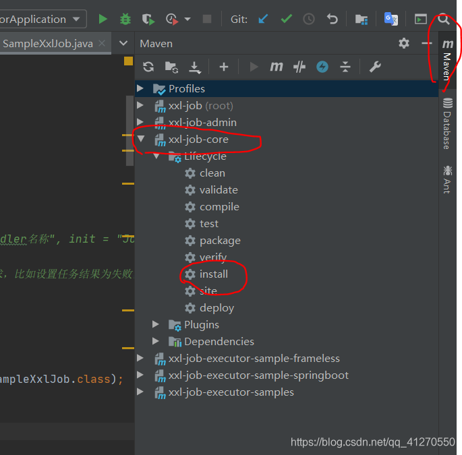This screenshot has height=455, width=462.
Task: Open Ant side tool window tab
Action: point(447,179)
